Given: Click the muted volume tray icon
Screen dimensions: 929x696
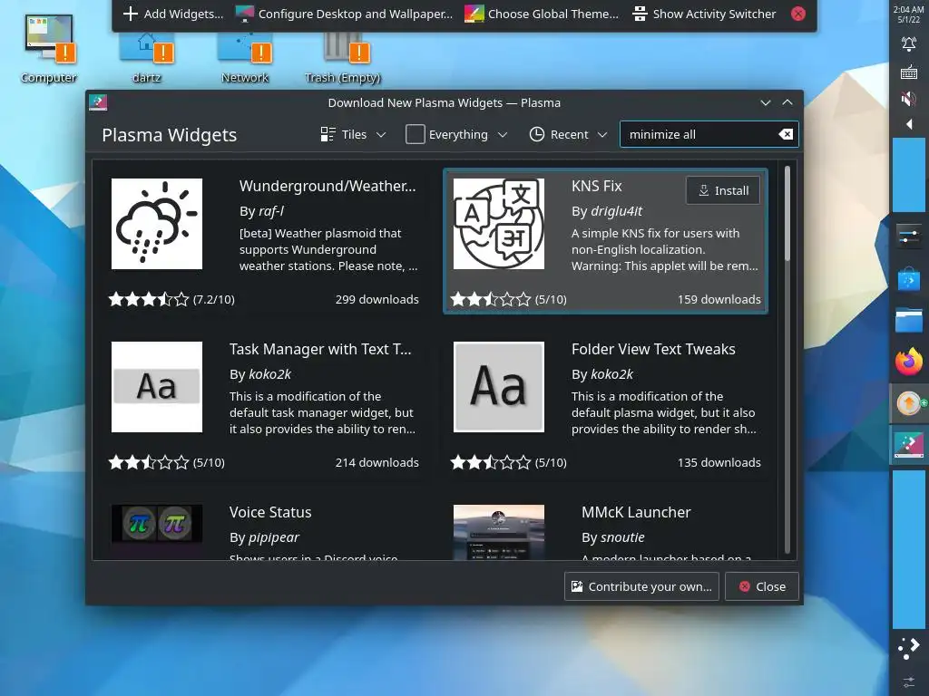Looking at the screenshot, I should [x=909, y=98].
